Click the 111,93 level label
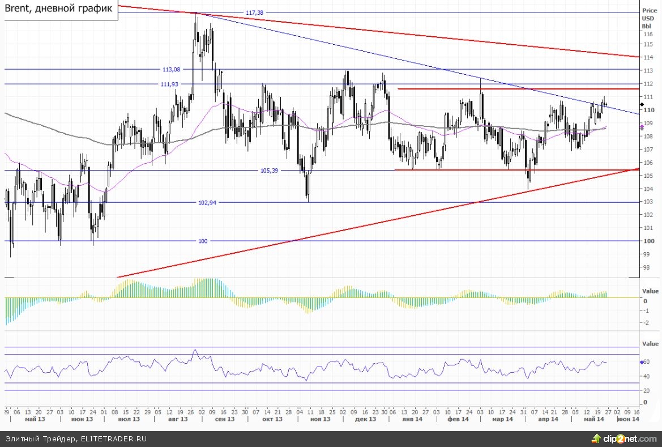 [x=169, y=84]
